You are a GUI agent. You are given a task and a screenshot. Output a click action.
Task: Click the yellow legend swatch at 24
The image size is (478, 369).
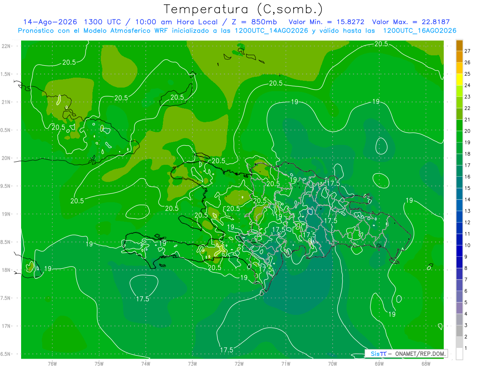[x=459, y=80]
